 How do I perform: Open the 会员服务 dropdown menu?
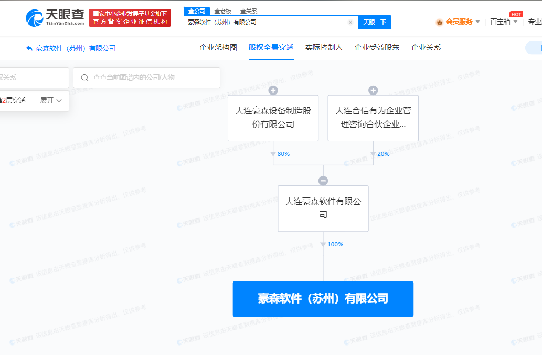click(x=462, y=22)
